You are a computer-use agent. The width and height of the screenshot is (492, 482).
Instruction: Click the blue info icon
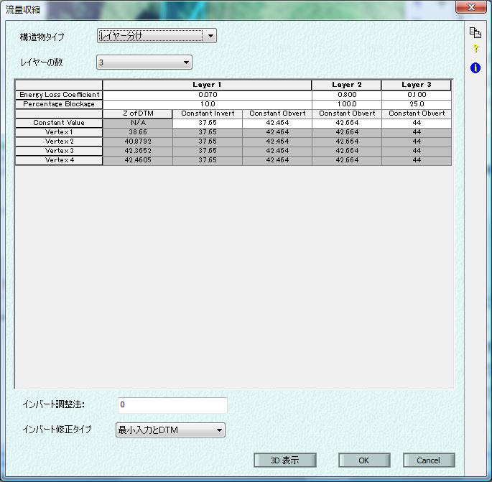click(475, 68)
